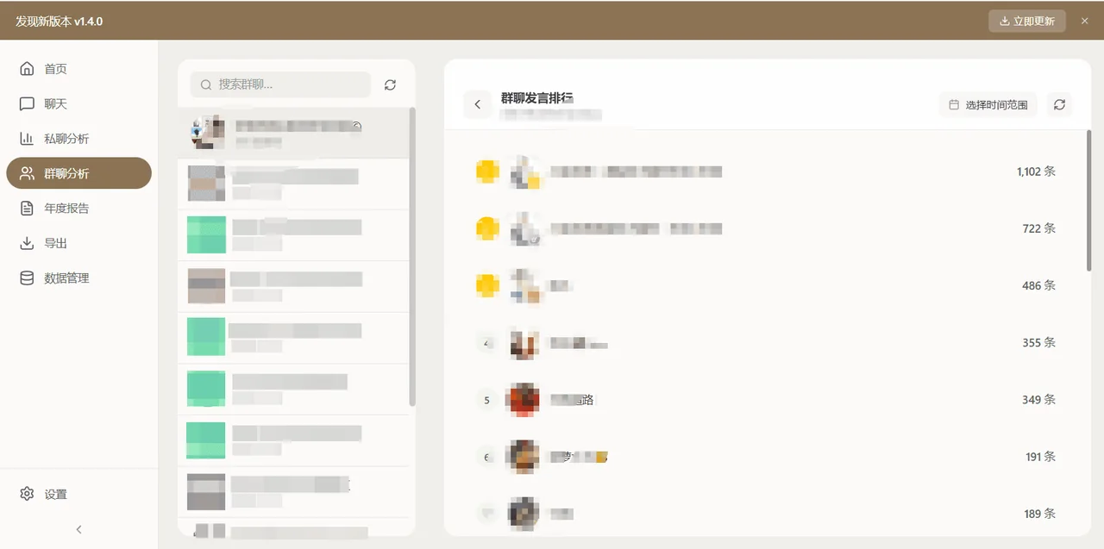Click the medal icon in the 486 条 row

pos(487,285)
